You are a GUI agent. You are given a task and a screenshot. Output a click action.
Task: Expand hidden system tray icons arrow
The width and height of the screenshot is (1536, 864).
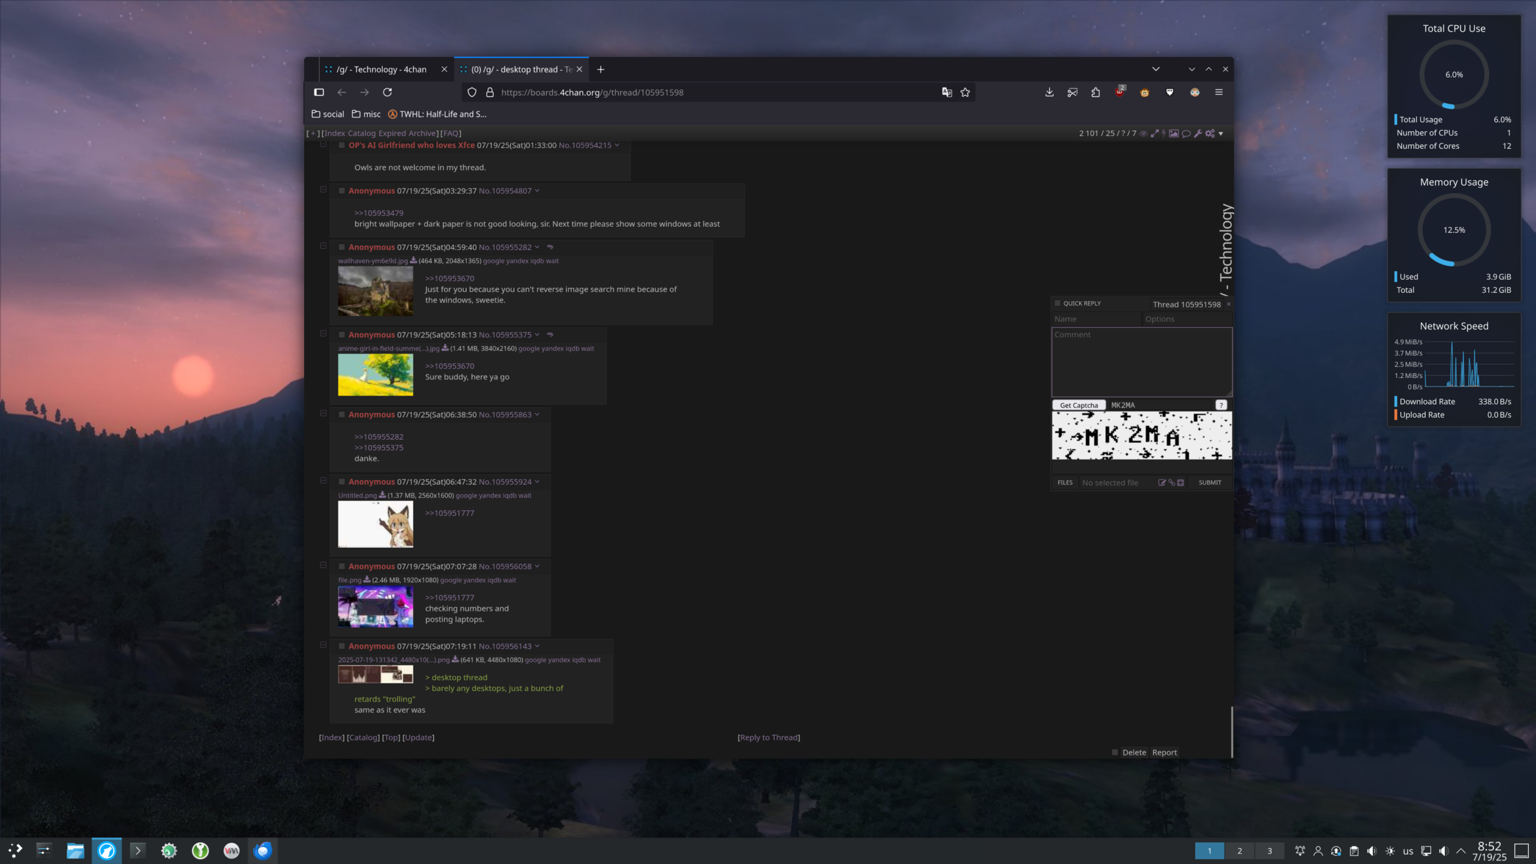coord(1461,851)
